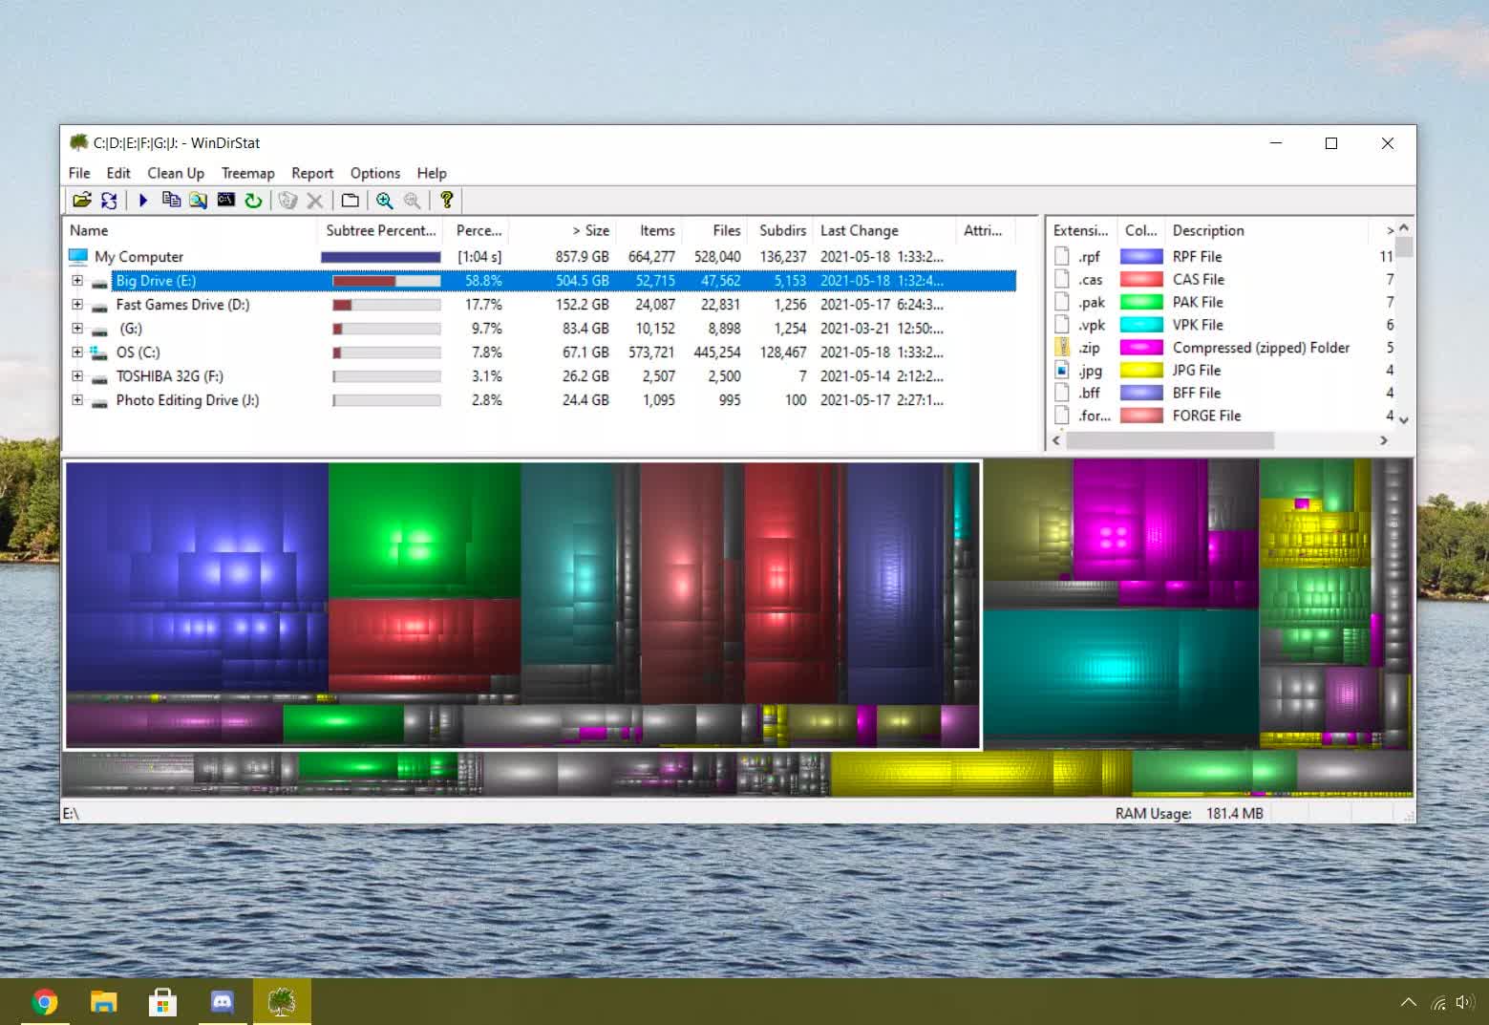This screenshot has height=1025, width=1489.
Task: Select the Photo Editing Drive (J:) row
Action: (187, 400)
